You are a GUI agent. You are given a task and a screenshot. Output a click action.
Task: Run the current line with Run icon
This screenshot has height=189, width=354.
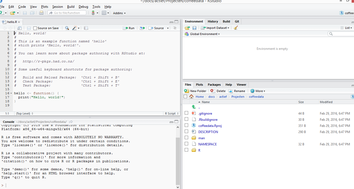click(128, 28)
